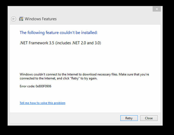174x135 pixels.
Task: Close the dialog with the title bar X
Action: (x=157, y=9)
